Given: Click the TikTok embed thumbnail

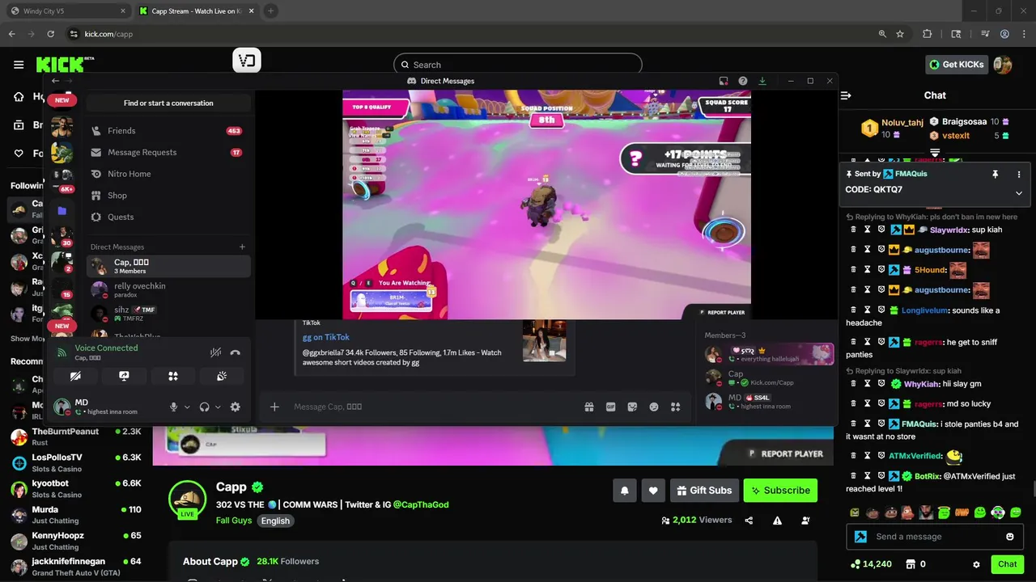Looking at the screenshot, I should [x=544, y=340].
